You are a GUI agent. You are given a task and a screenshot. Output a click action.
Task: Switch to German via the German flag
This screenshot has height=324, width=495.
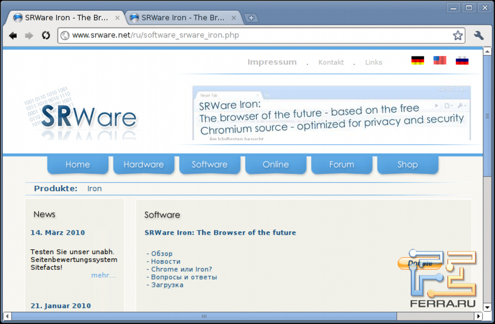418,60
